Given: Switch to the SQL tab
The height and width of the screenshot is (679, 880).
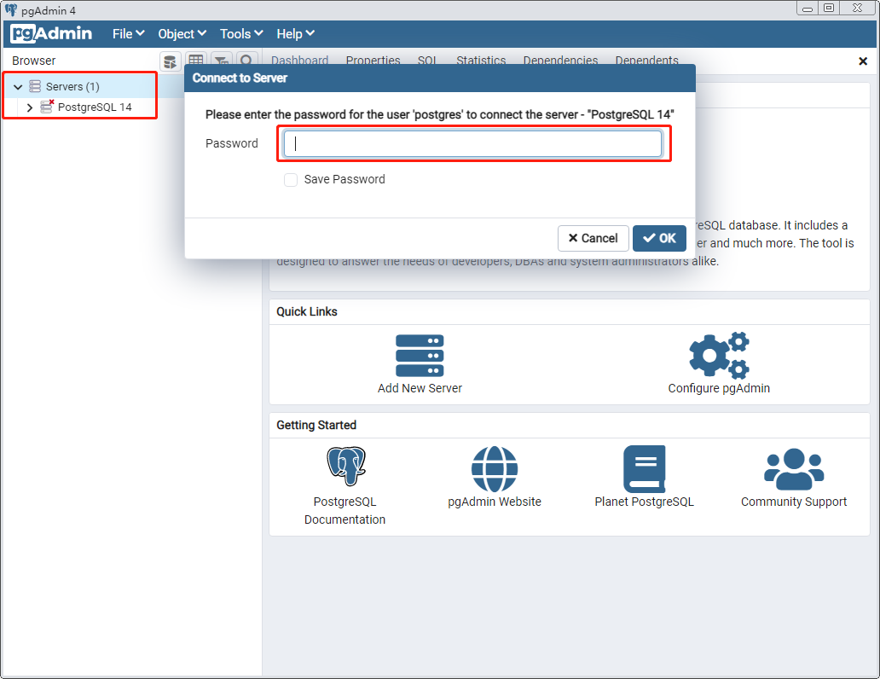Looking at the screenshot, I should click(x=427, y=60).
